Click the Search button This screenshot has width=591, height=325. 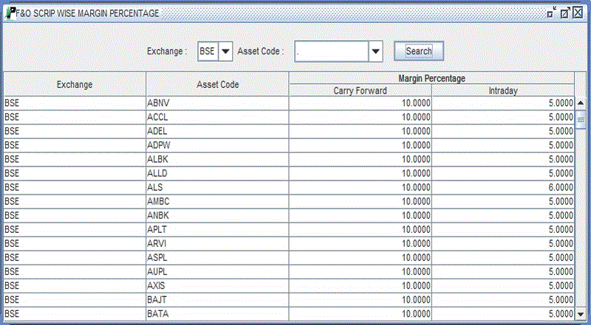click(x=418, y=52)
